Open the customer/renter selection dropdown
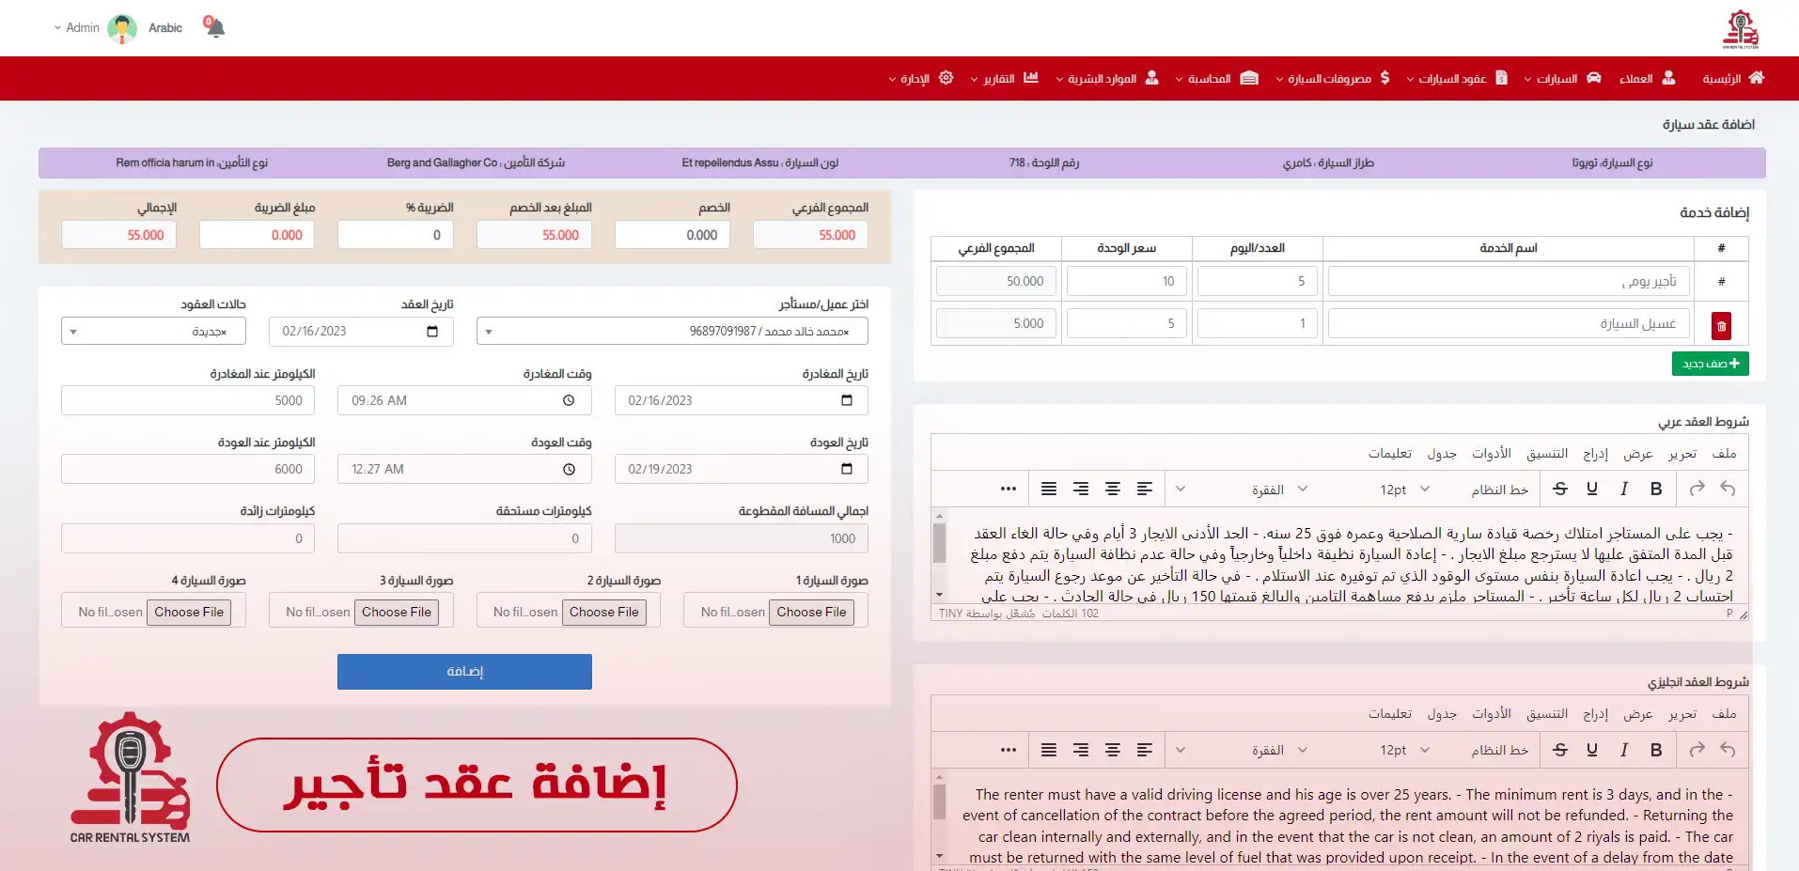Image resolution: width=1799 pixels, height=871 pixels. (x=672, y=332)
